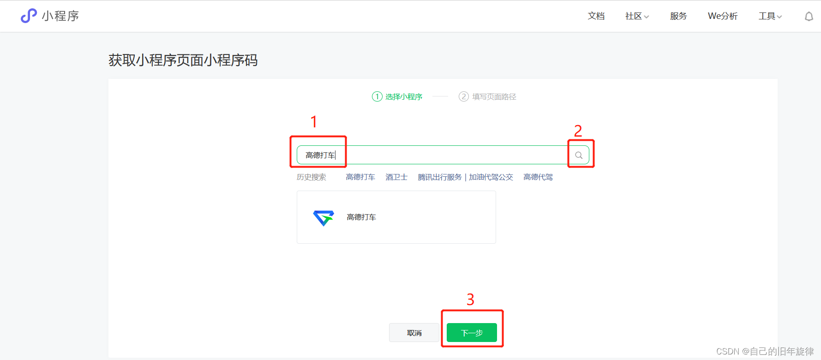This screenshot has height=360, width=821.
Task: Open the 服务 menu item
Action: (678, 16)
